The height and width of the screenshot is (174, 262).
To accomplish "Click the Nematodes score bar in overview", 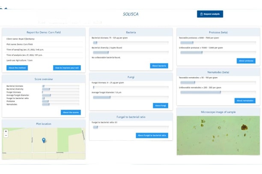I will coord(60,104).
